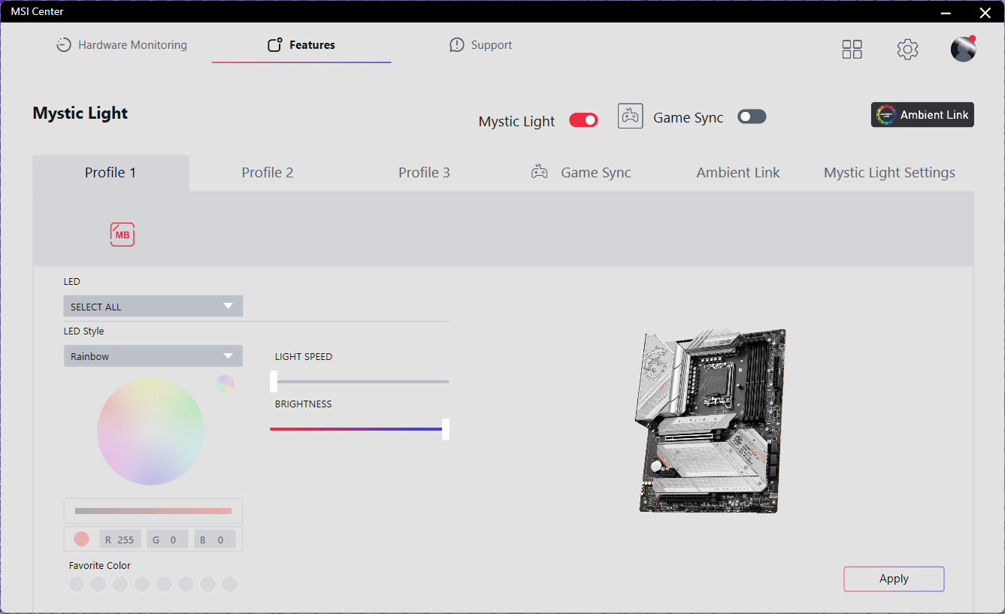Select the MB motherboard device icon
Viewport: 1005px width, 614px height.
[x=122, y=234]
